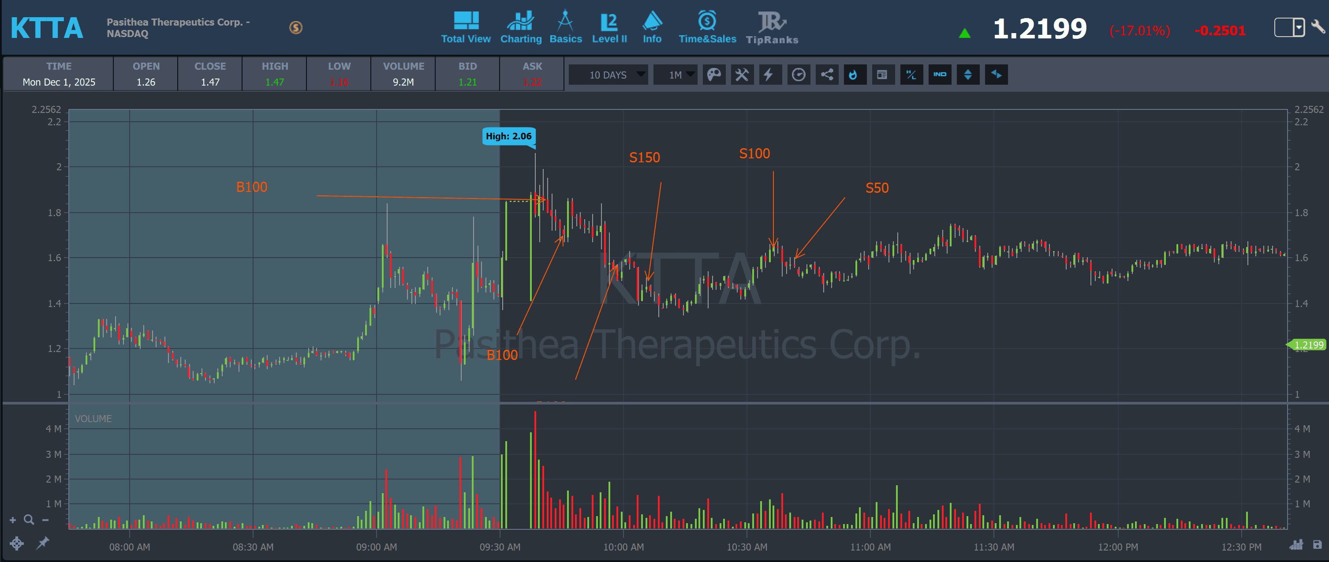Expand the 10 DAYS range dropdown
1329x562 pixels.
[x=608, y=75]
